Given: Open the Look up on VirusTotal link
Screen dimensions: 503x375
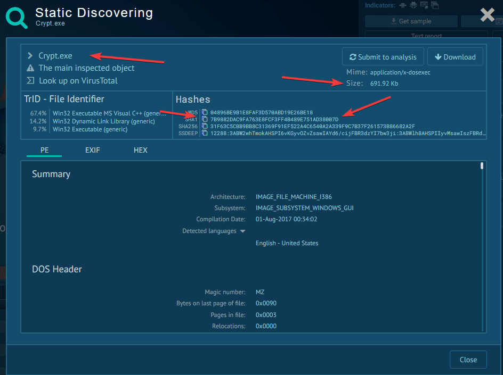Looking at the screenshot, I should click(x=78, y=81).
